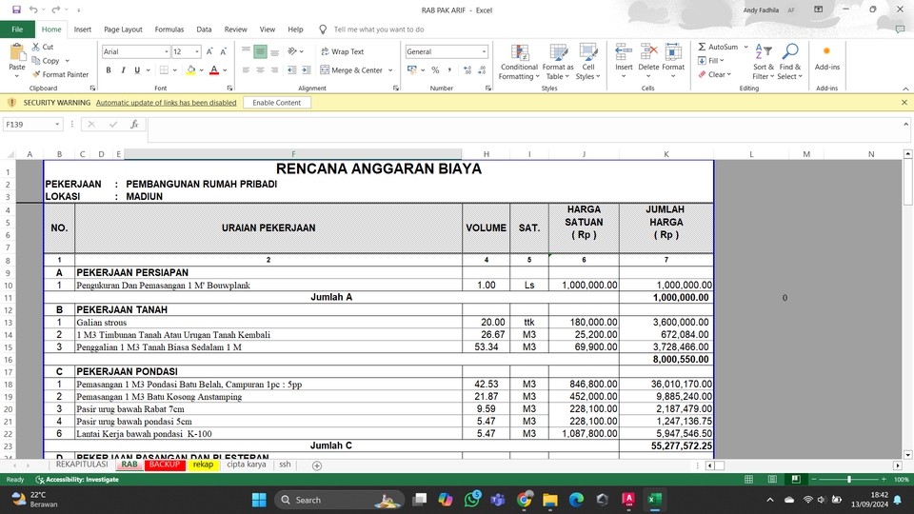Image resolution: width=914 pixels, height=514 pixels.
Task: Click the disabled links warning link
Action: point(166,103)
